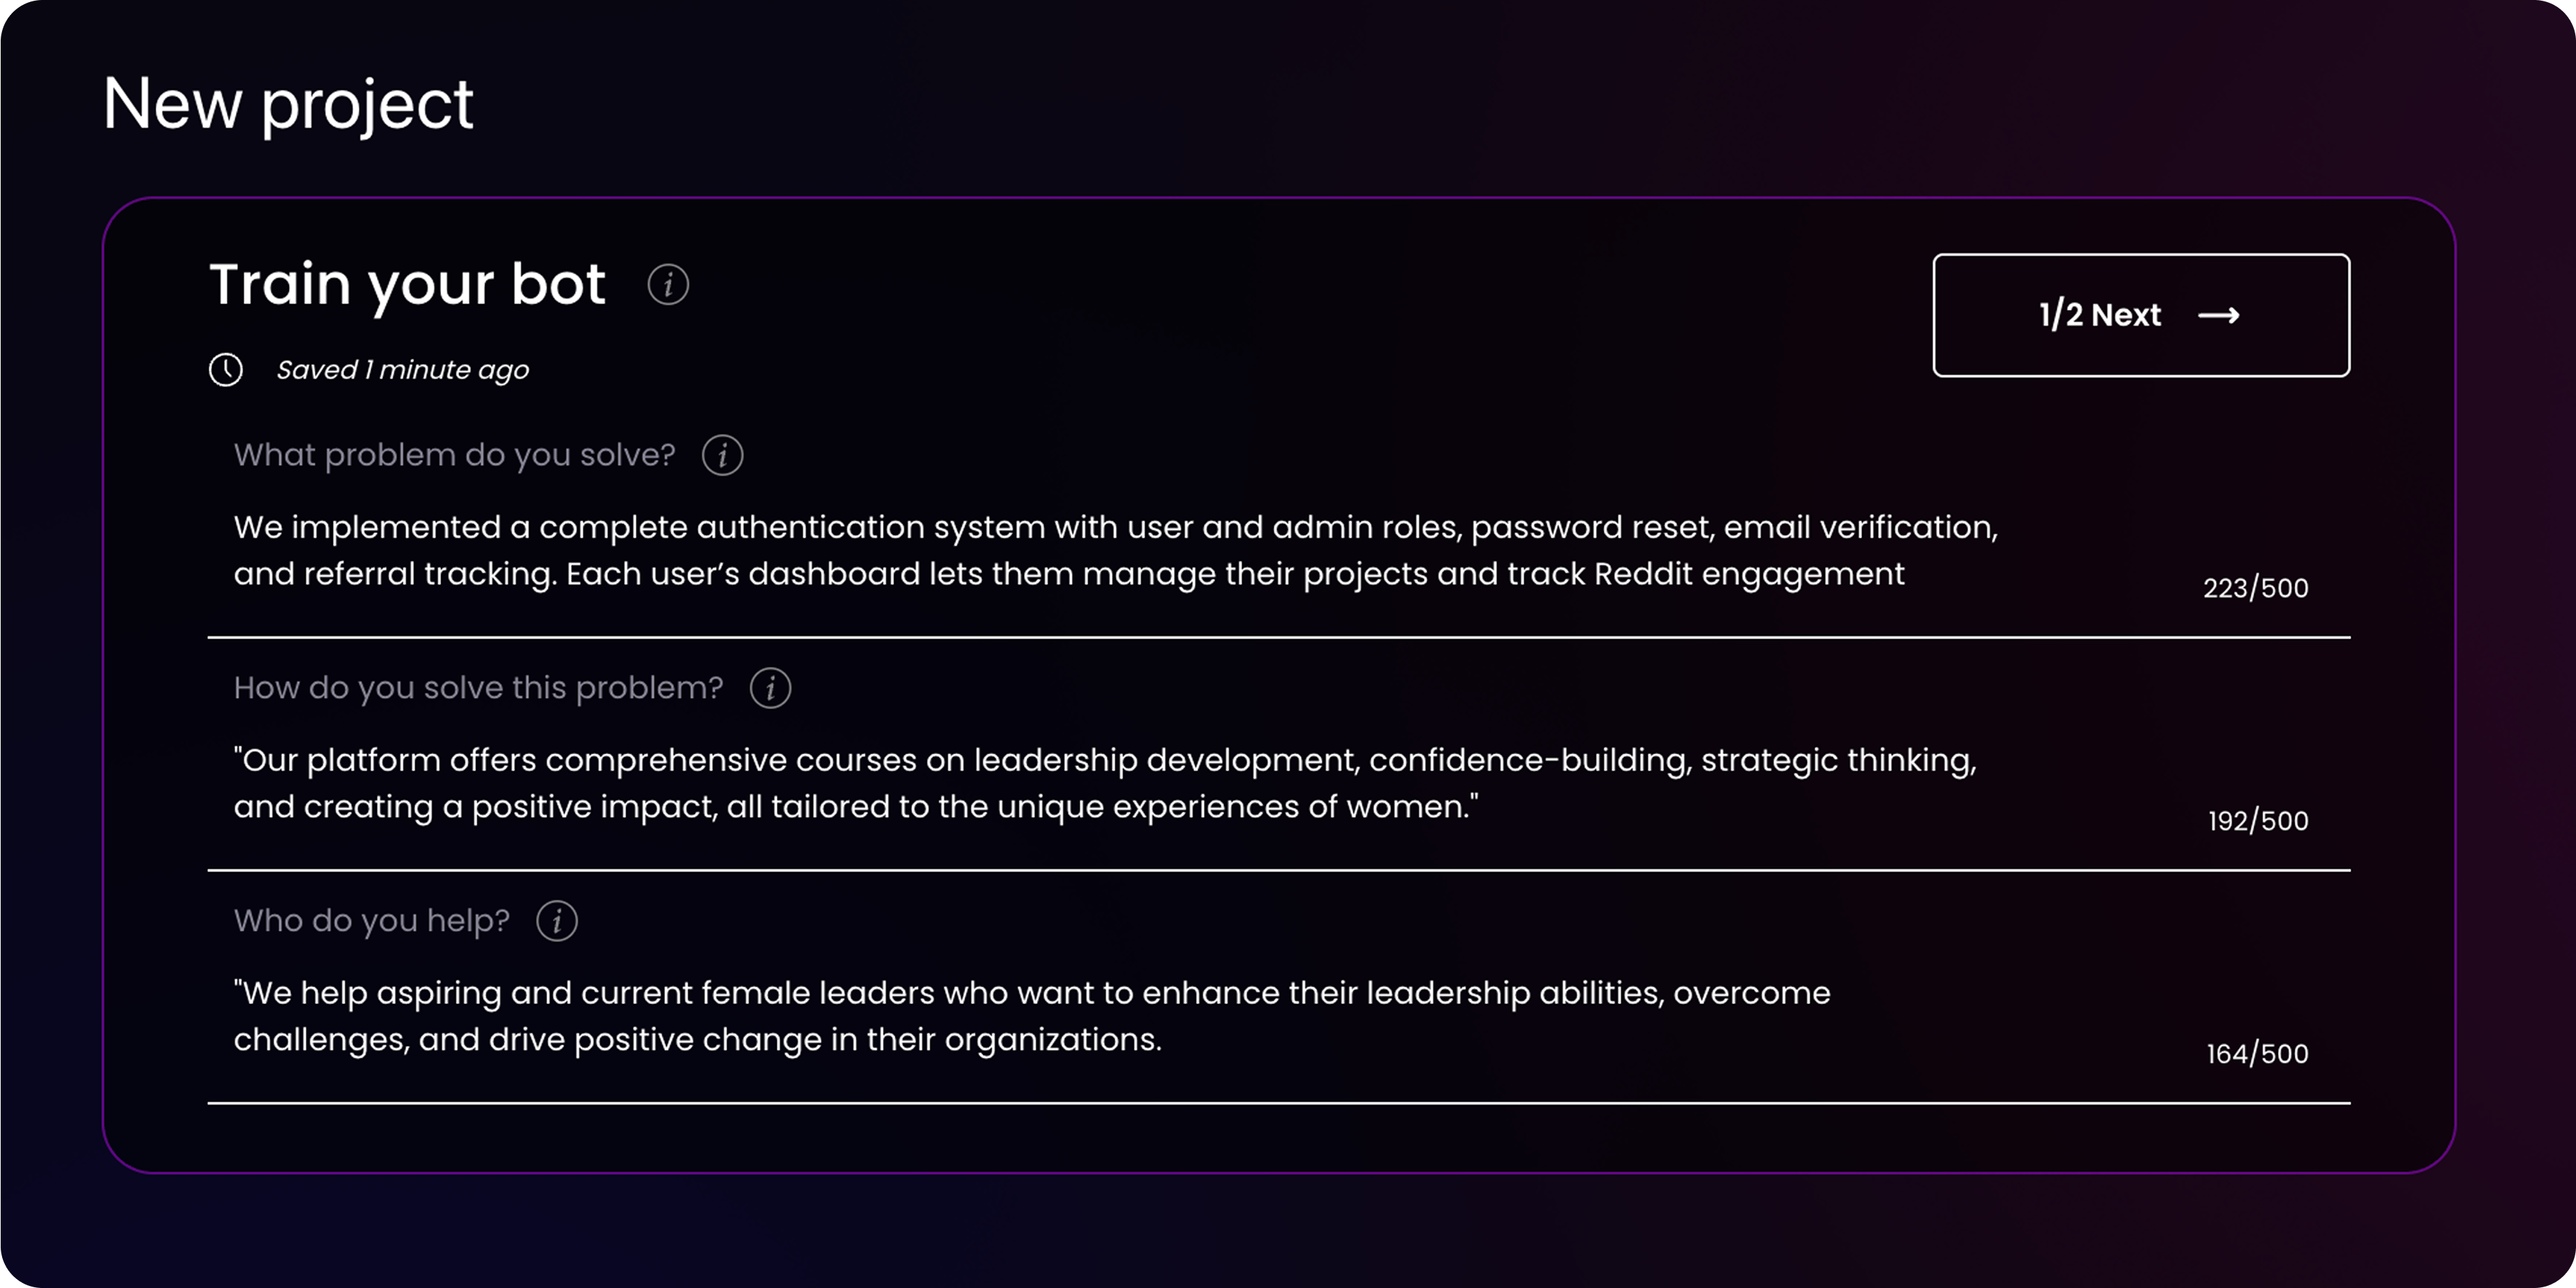2576x1288 pixels.
Task: Click the right arrow icon in the Next button
Action: click(2218, 316)
